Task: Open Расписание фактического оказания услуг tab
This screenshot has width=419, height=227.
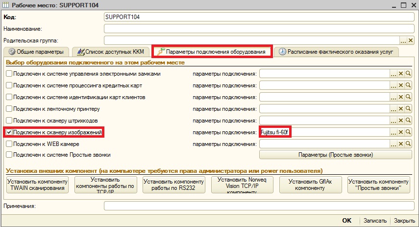Action: pos(336,52)
